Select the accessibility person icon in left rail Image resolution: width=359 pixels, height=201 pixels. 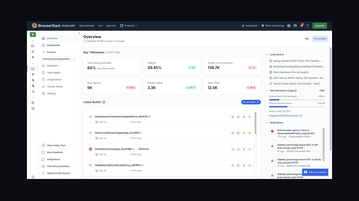pyautogui.click(x=33, y=57)
